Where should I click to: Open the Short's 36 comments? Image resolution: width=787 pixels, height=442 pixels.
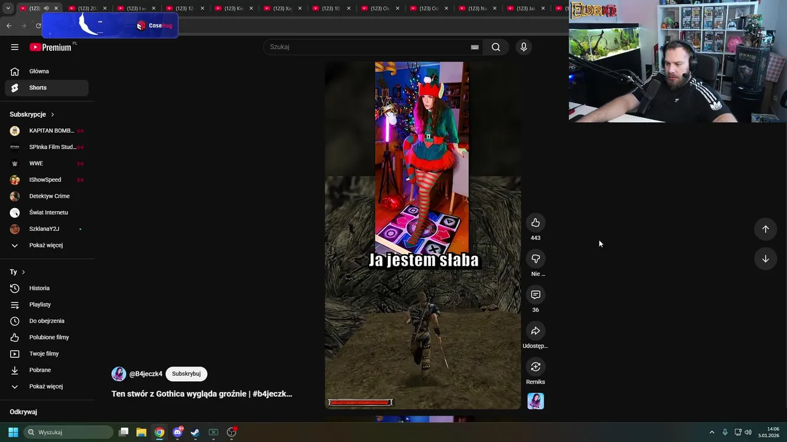tap(536, 295)
